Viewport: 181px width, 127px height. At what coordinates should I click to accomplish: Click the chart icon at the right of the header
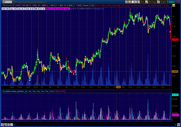173,5
